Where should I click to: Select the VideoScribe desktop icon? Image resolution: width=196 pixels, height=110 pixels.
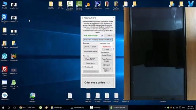(5, 97)
